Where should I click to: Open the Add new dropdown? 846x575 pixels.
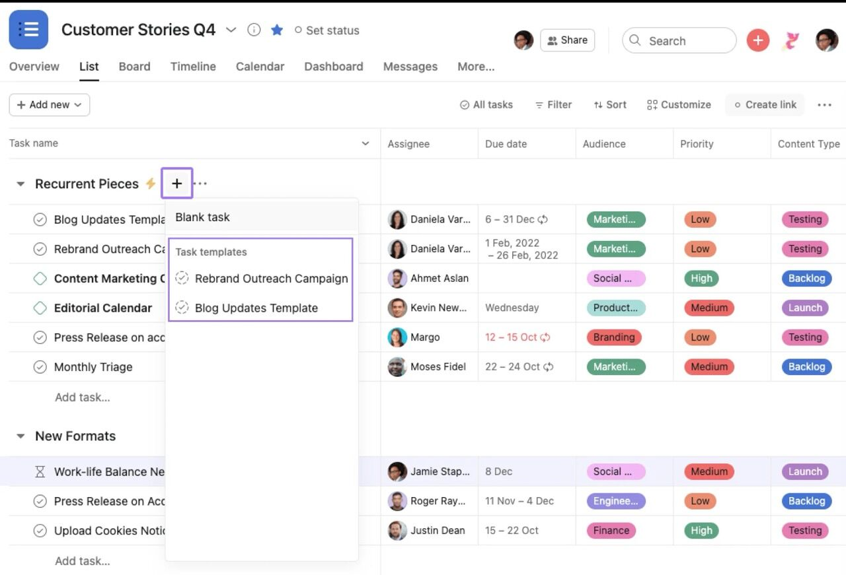point(49,104)
